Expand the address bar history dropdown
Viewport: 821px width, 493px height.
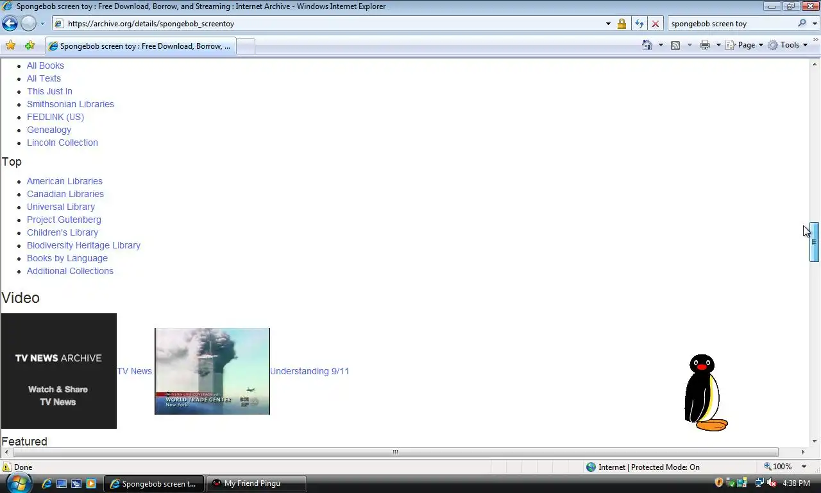click(x=608, y=24)
